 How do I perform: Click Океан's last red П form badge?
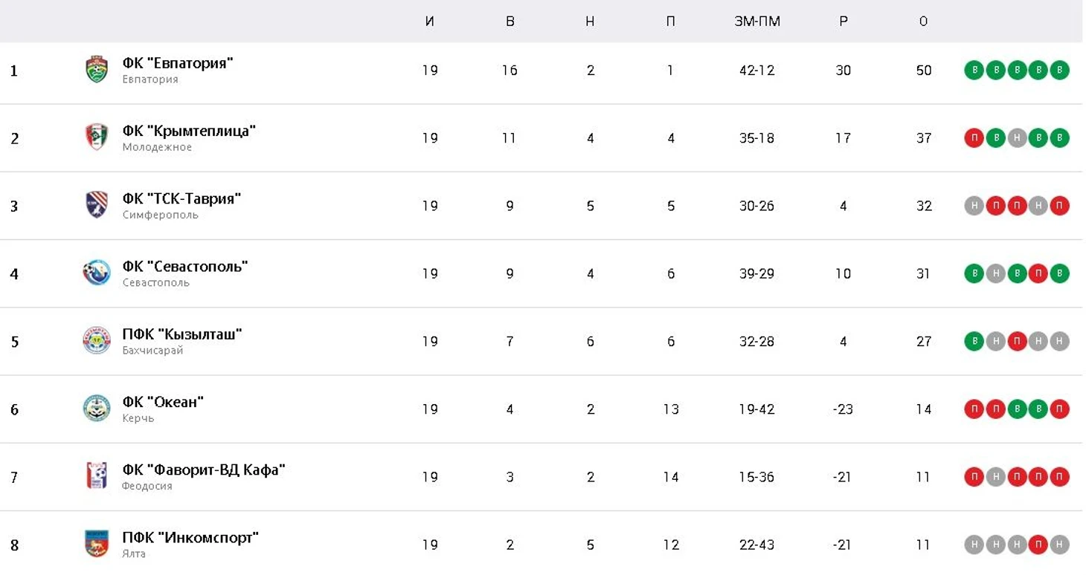pos(1059,409)
